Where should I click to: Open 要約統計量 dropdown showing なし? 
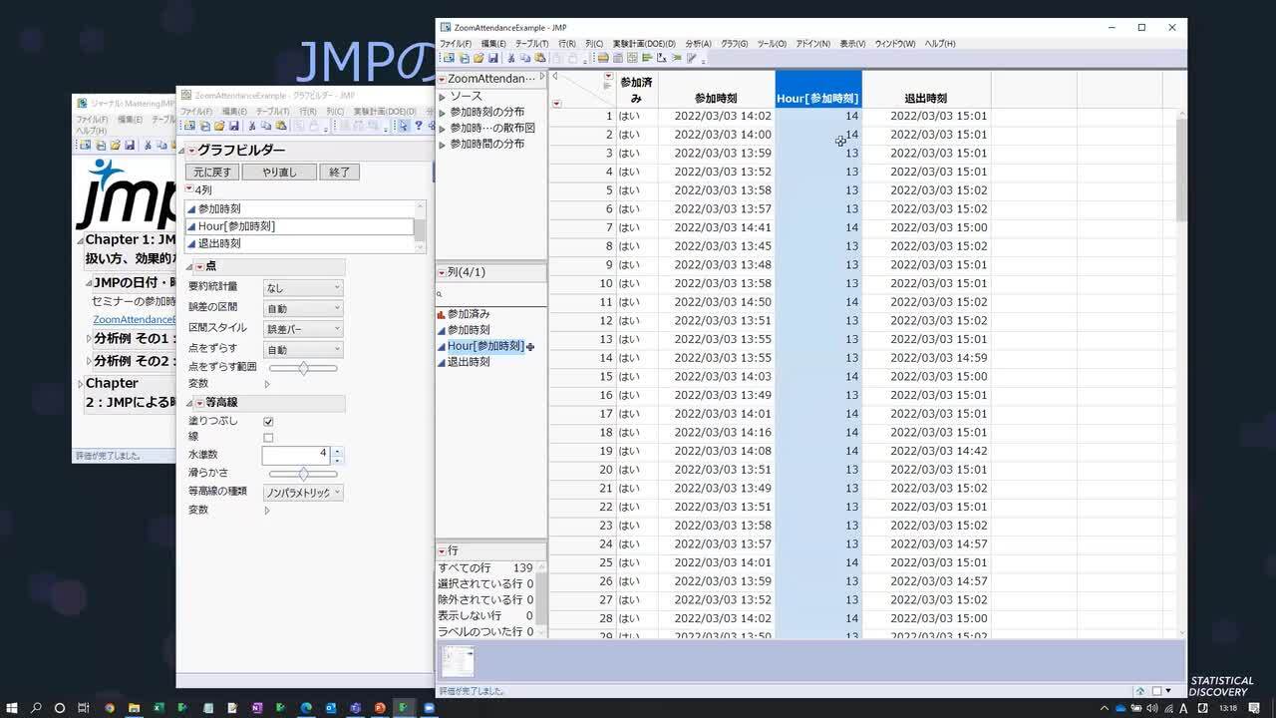[x=303, y=287]
